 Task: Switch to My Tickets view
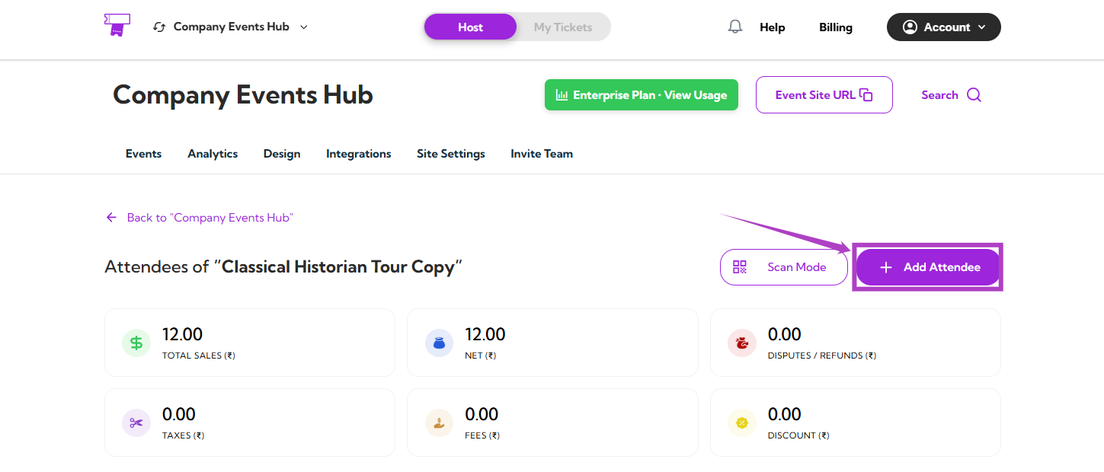click(563, 26)
